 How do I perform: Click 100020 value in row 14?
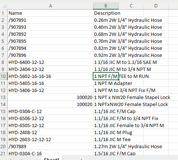(x=51, y=105)
